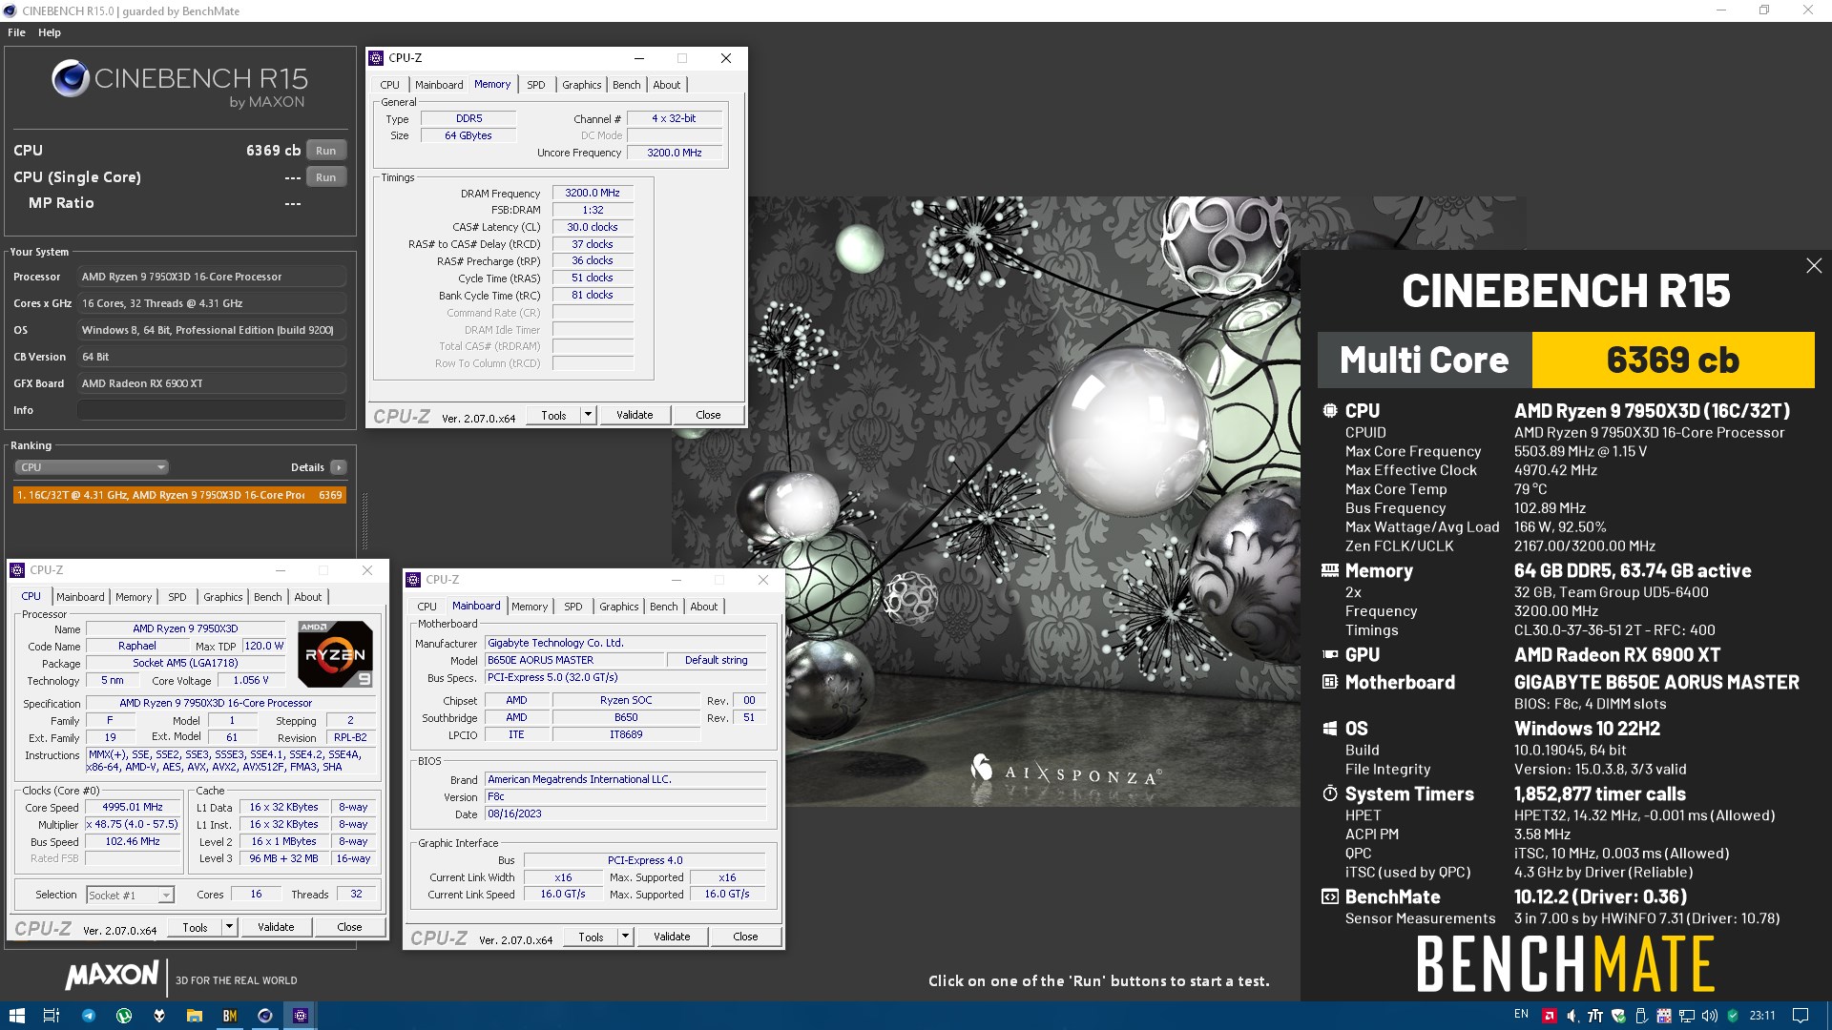Open SPD tab in Mainboard CPU-Z window

pos(573,607)
